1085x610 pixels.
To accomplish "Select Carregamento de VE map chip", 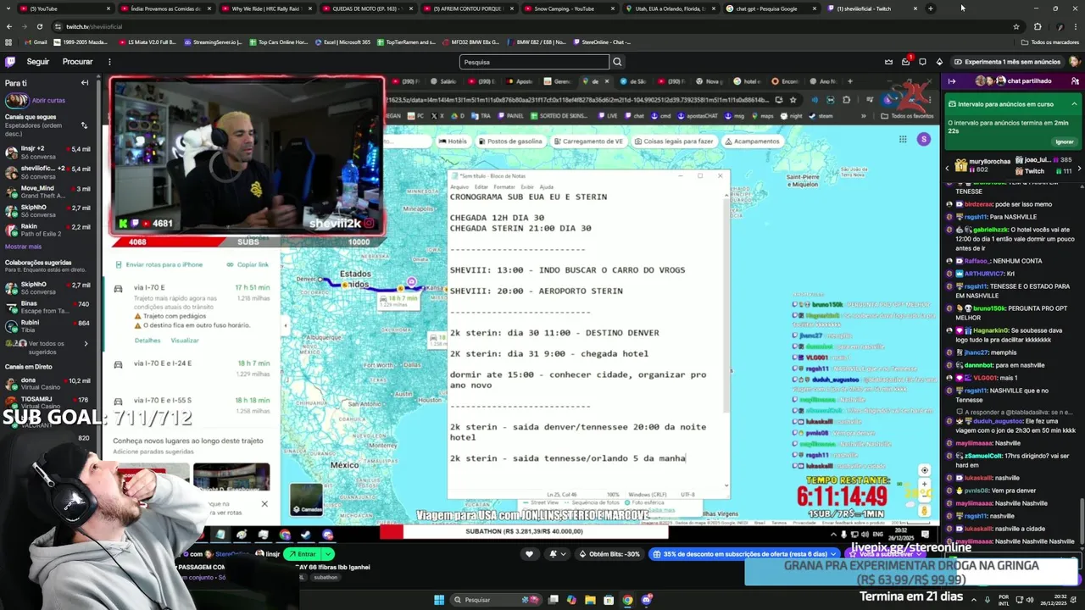I will (x=588, y=141).
